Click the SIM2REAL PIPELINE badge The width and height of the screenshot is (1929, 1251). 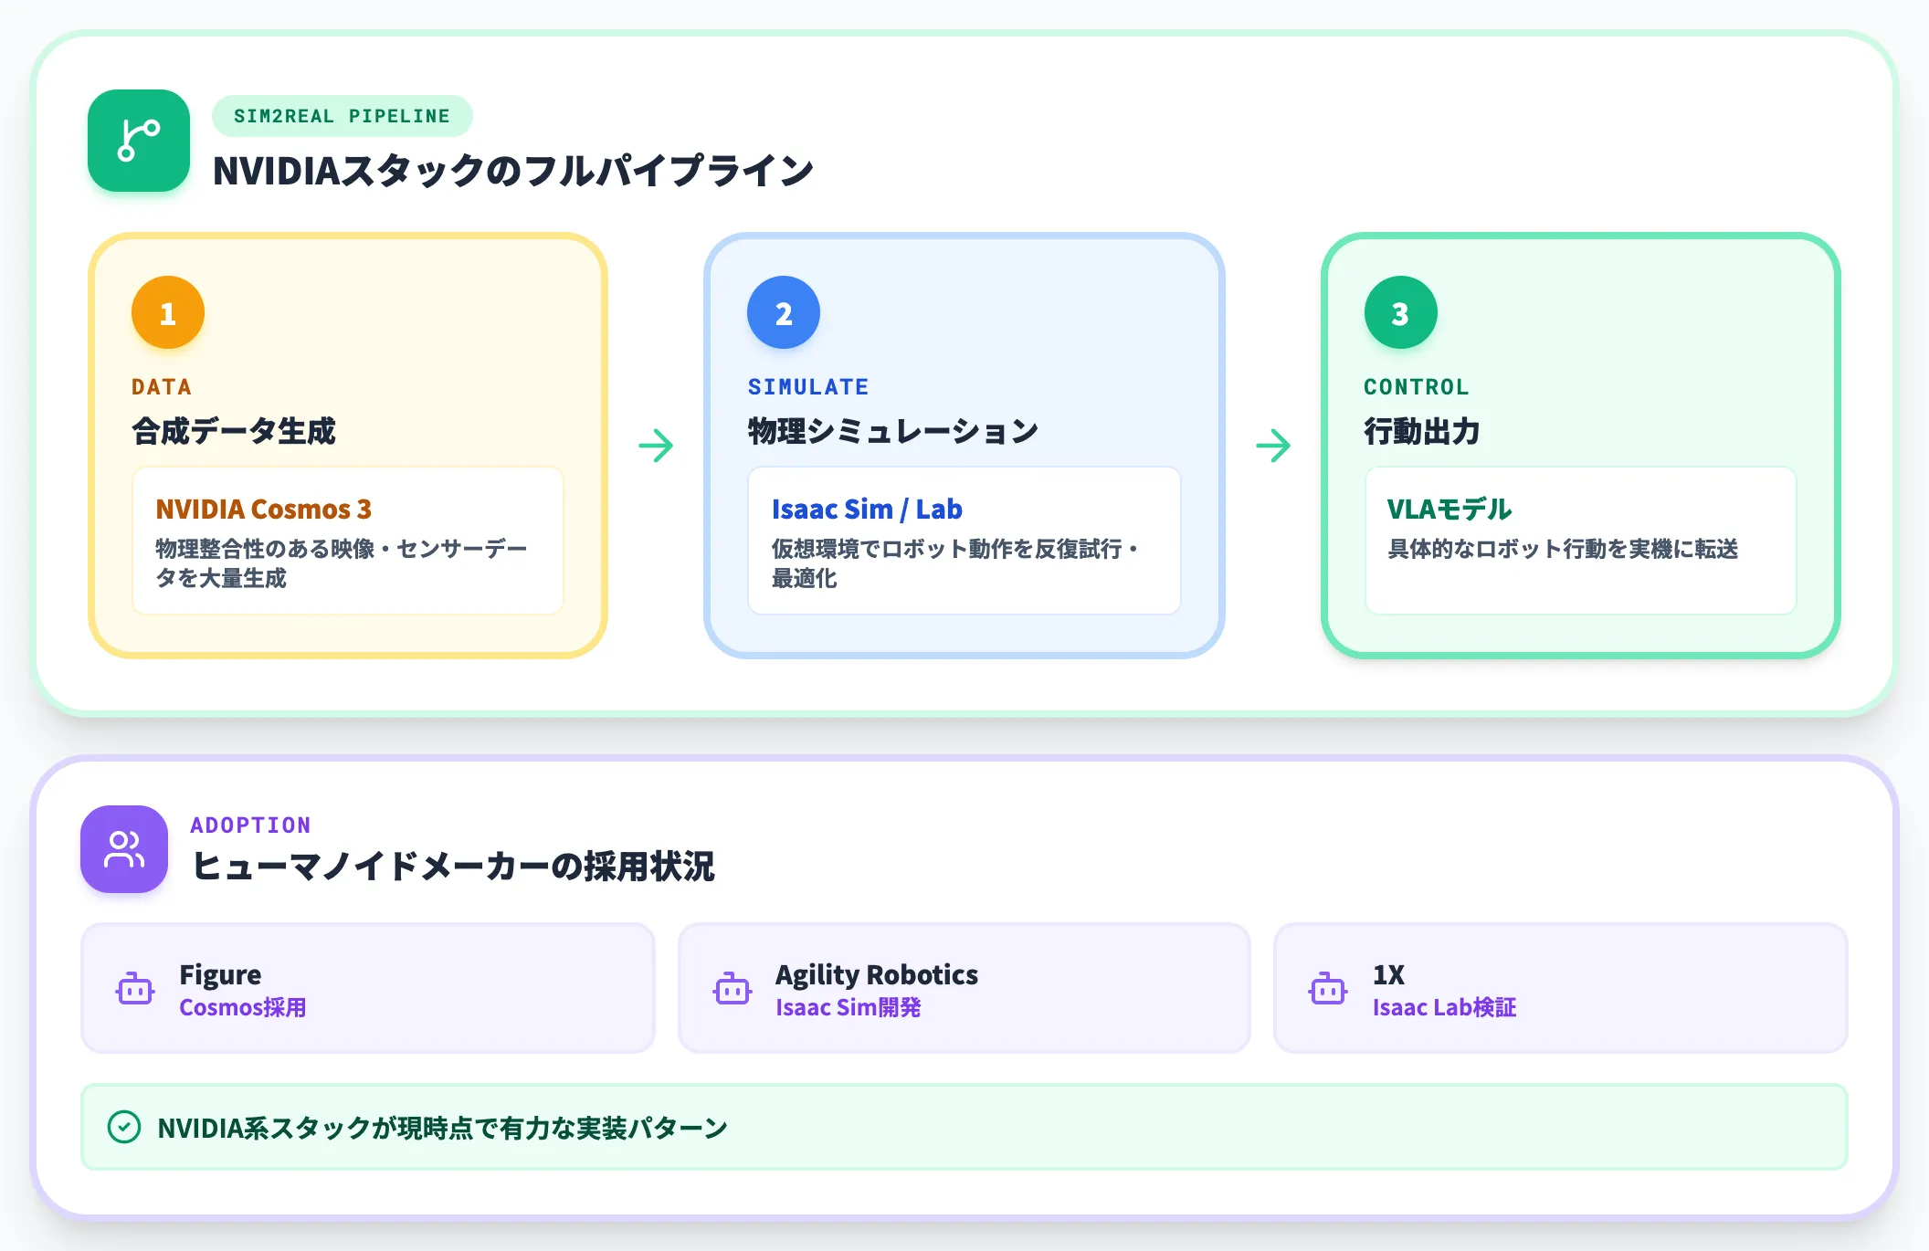tap(343, 116)
